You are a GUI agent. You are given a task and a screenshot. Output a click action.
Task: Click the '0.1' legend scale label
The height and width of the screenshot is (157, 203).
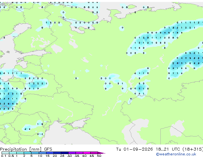4,156
